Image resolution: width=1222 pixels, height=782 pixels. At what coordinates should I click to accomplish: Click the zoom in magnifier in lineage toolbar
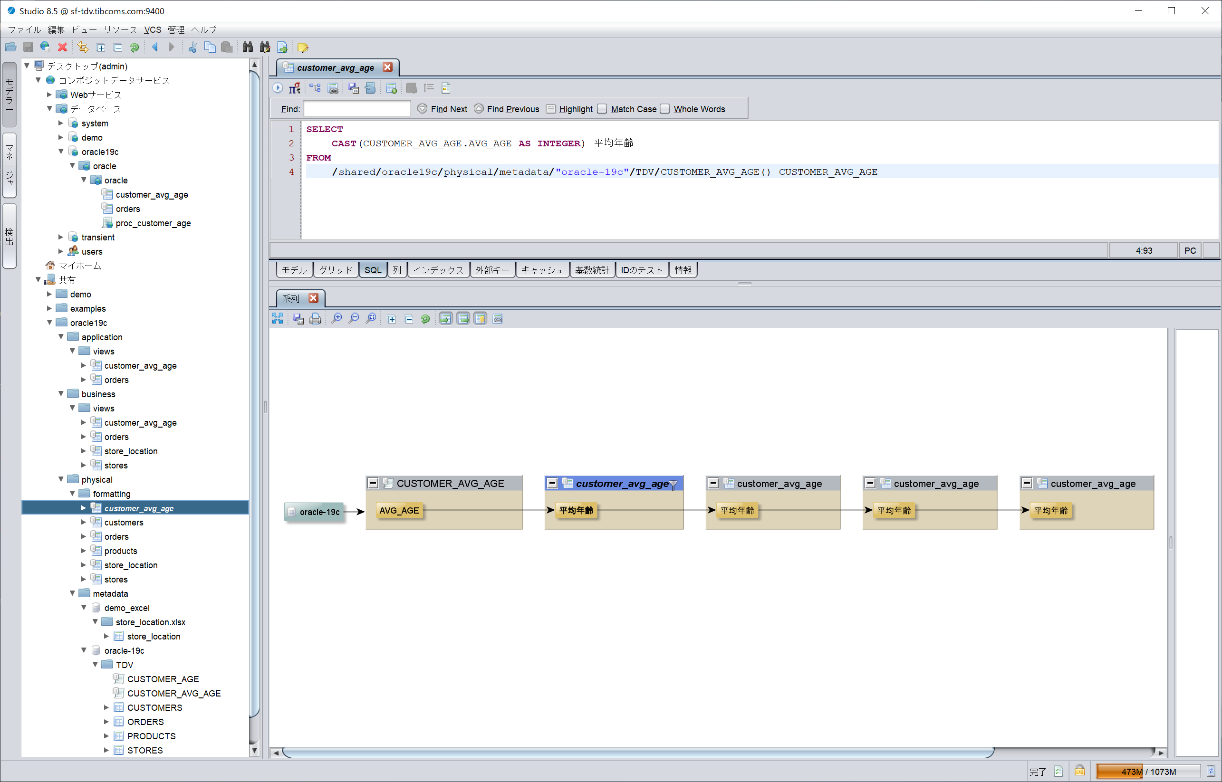337,318
